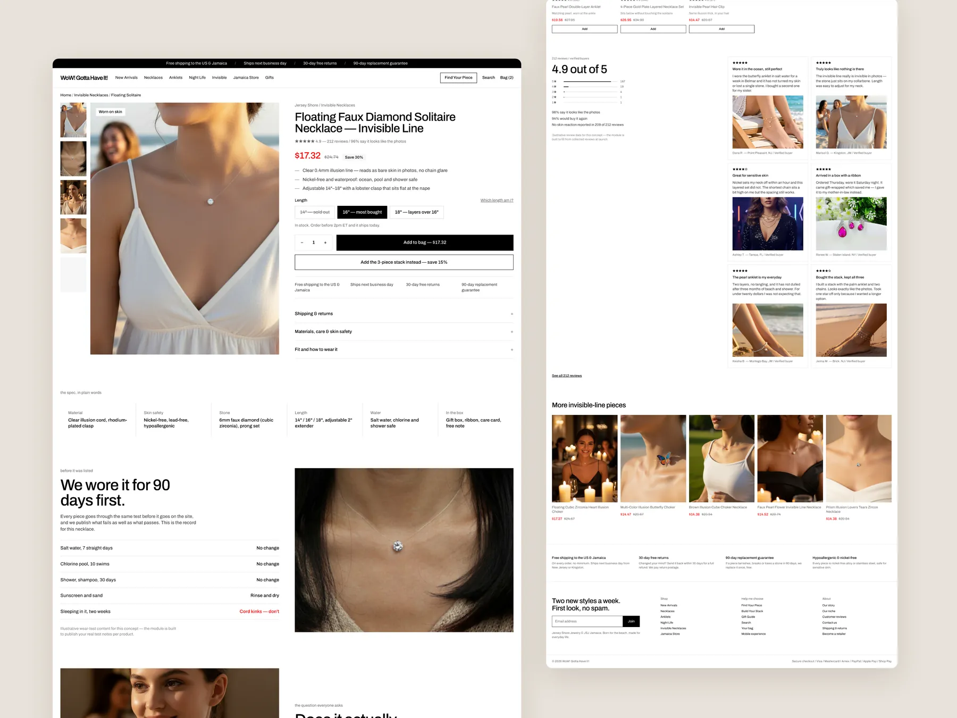Select the first product thumbnail with white dress
The width and height of the screenshot is (957, 718).
pos(73,120)
